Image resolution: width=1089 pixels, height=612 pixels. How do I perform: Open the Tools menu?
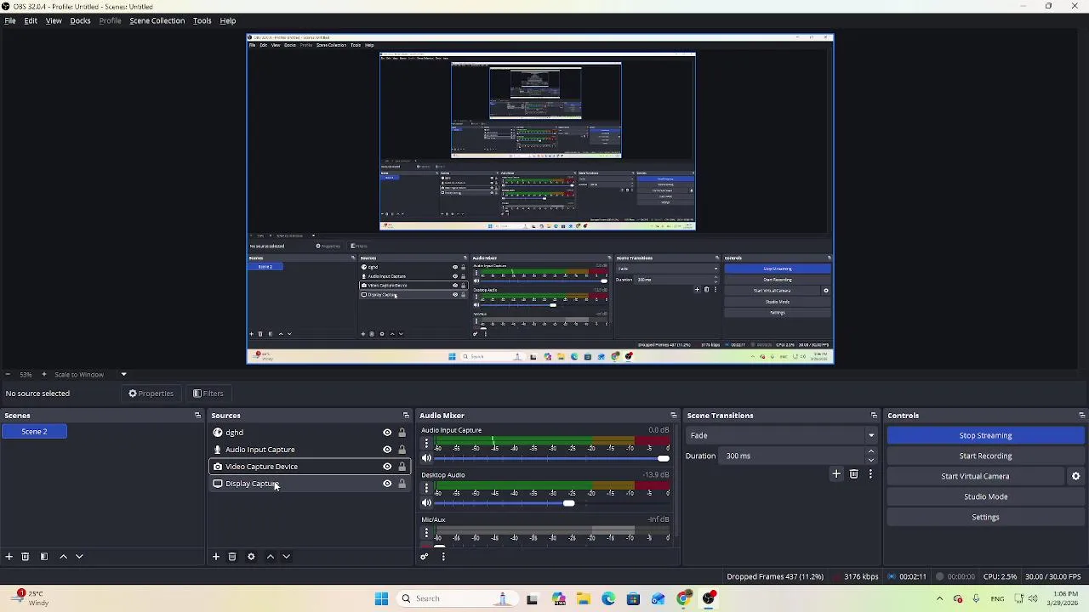[202, 20]
